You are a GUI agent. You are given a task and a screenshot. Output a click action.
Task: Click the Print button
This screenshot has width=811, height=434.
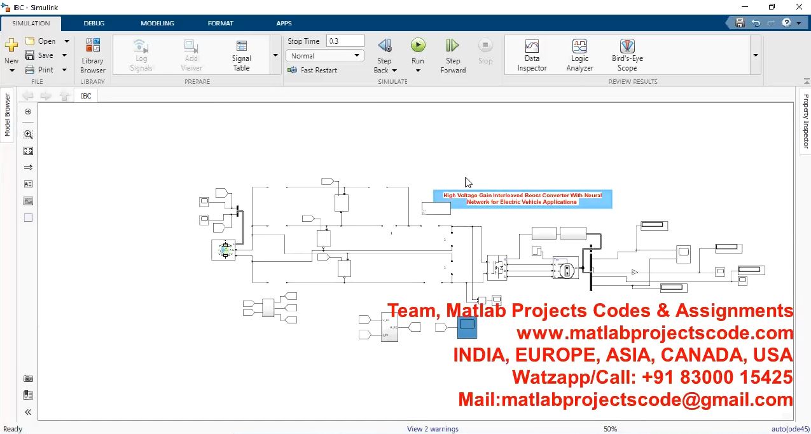click(x=39, y=70)
